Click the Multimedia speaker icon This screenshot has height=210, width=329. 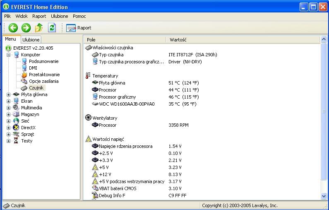click(16, 108)
